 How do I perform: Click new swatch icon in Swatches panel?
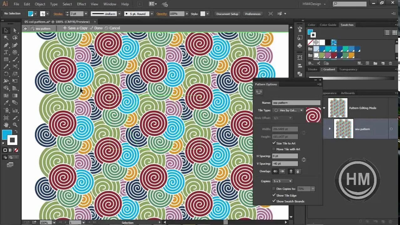point(382,63)
